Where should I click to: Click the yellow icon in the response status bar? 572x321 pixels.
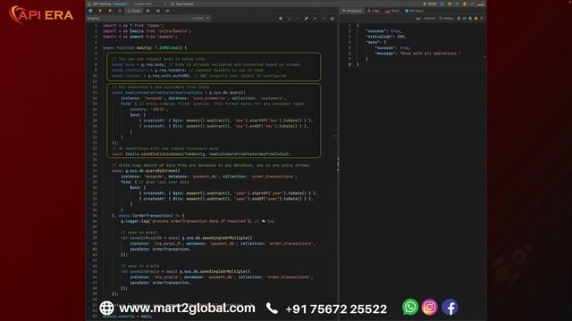pos(476,18)
